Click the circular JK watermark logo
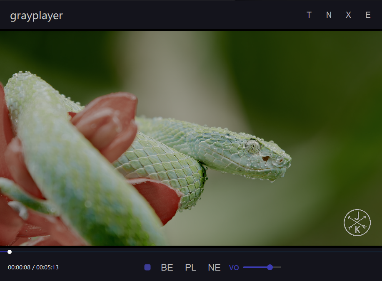Viewport: 382px width, 281px height. (357, 222)
